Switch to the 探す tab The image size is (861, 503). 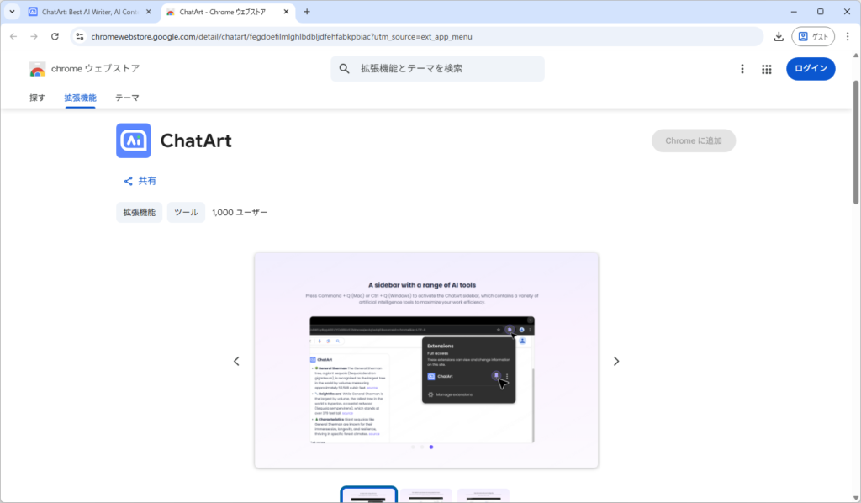(x=37, y=98)
